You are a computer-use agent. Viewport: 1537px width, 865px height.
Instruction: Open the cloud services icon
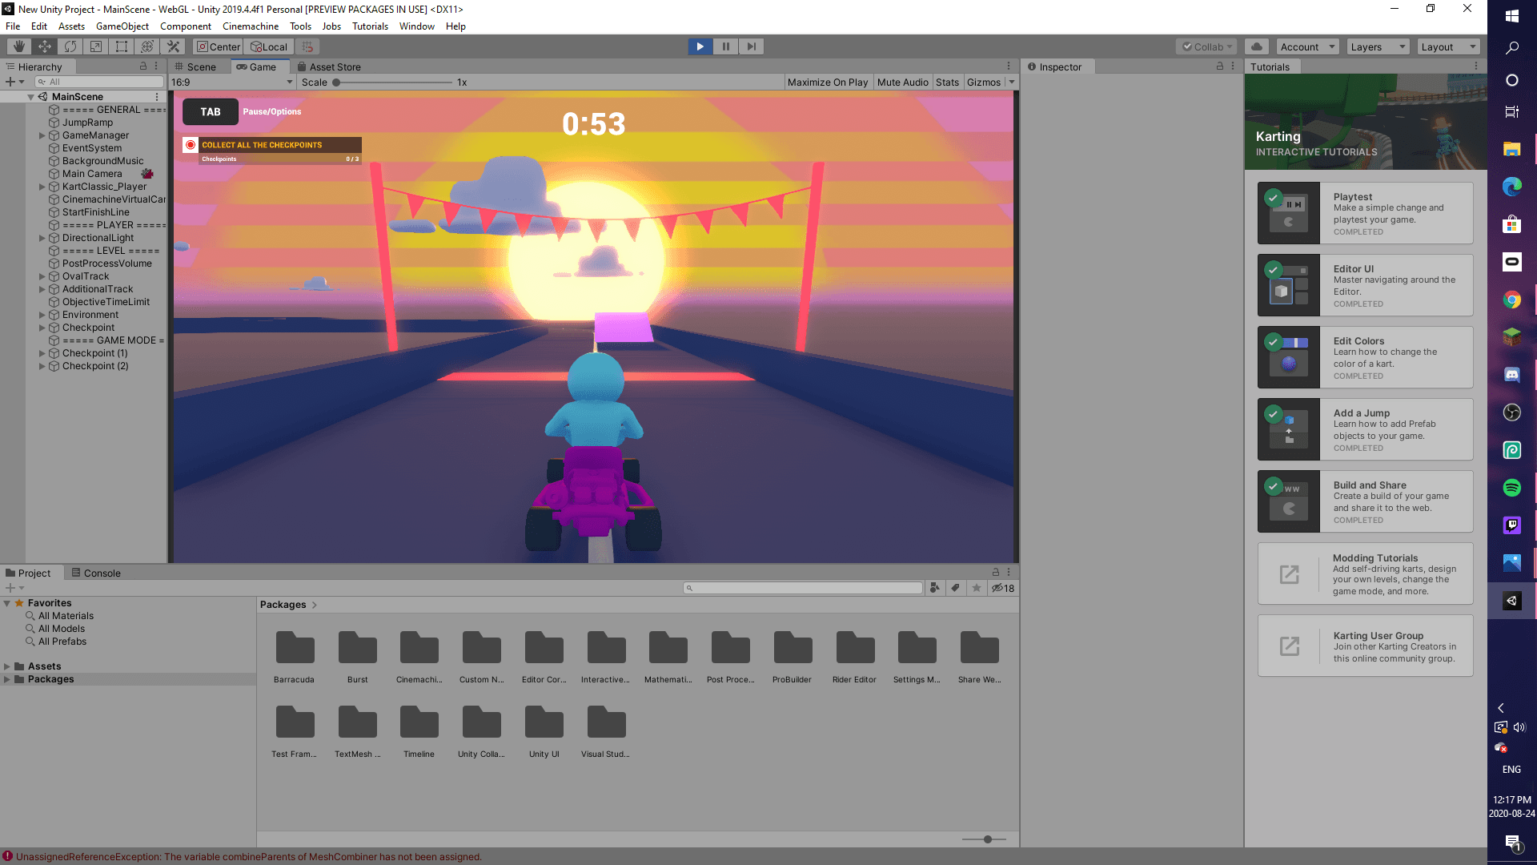tap(1257, 46)
